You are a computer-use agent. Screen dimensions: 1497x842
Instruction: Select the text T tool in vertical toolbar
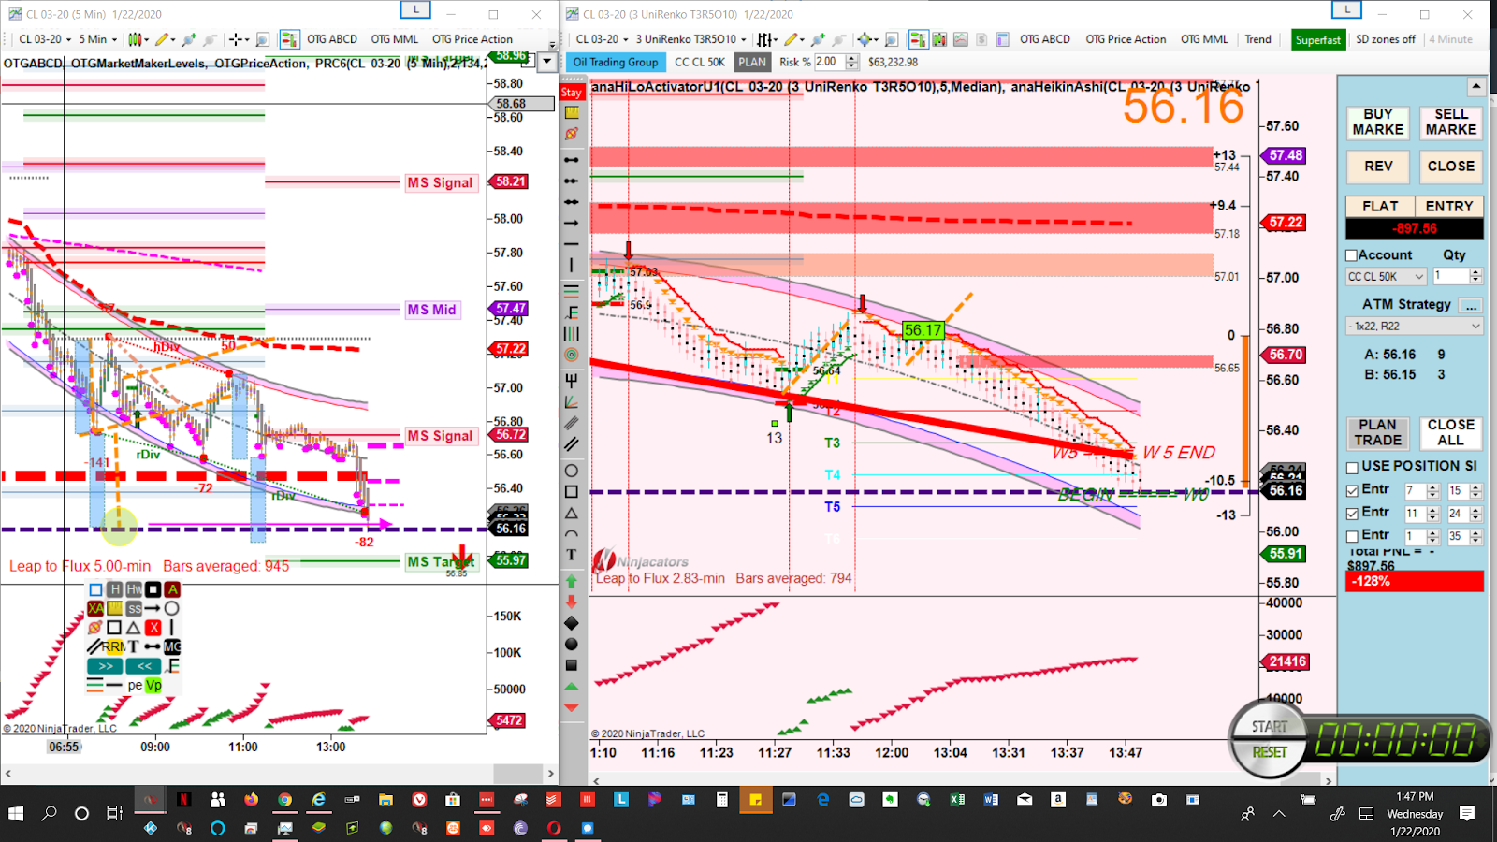point(572,555)
